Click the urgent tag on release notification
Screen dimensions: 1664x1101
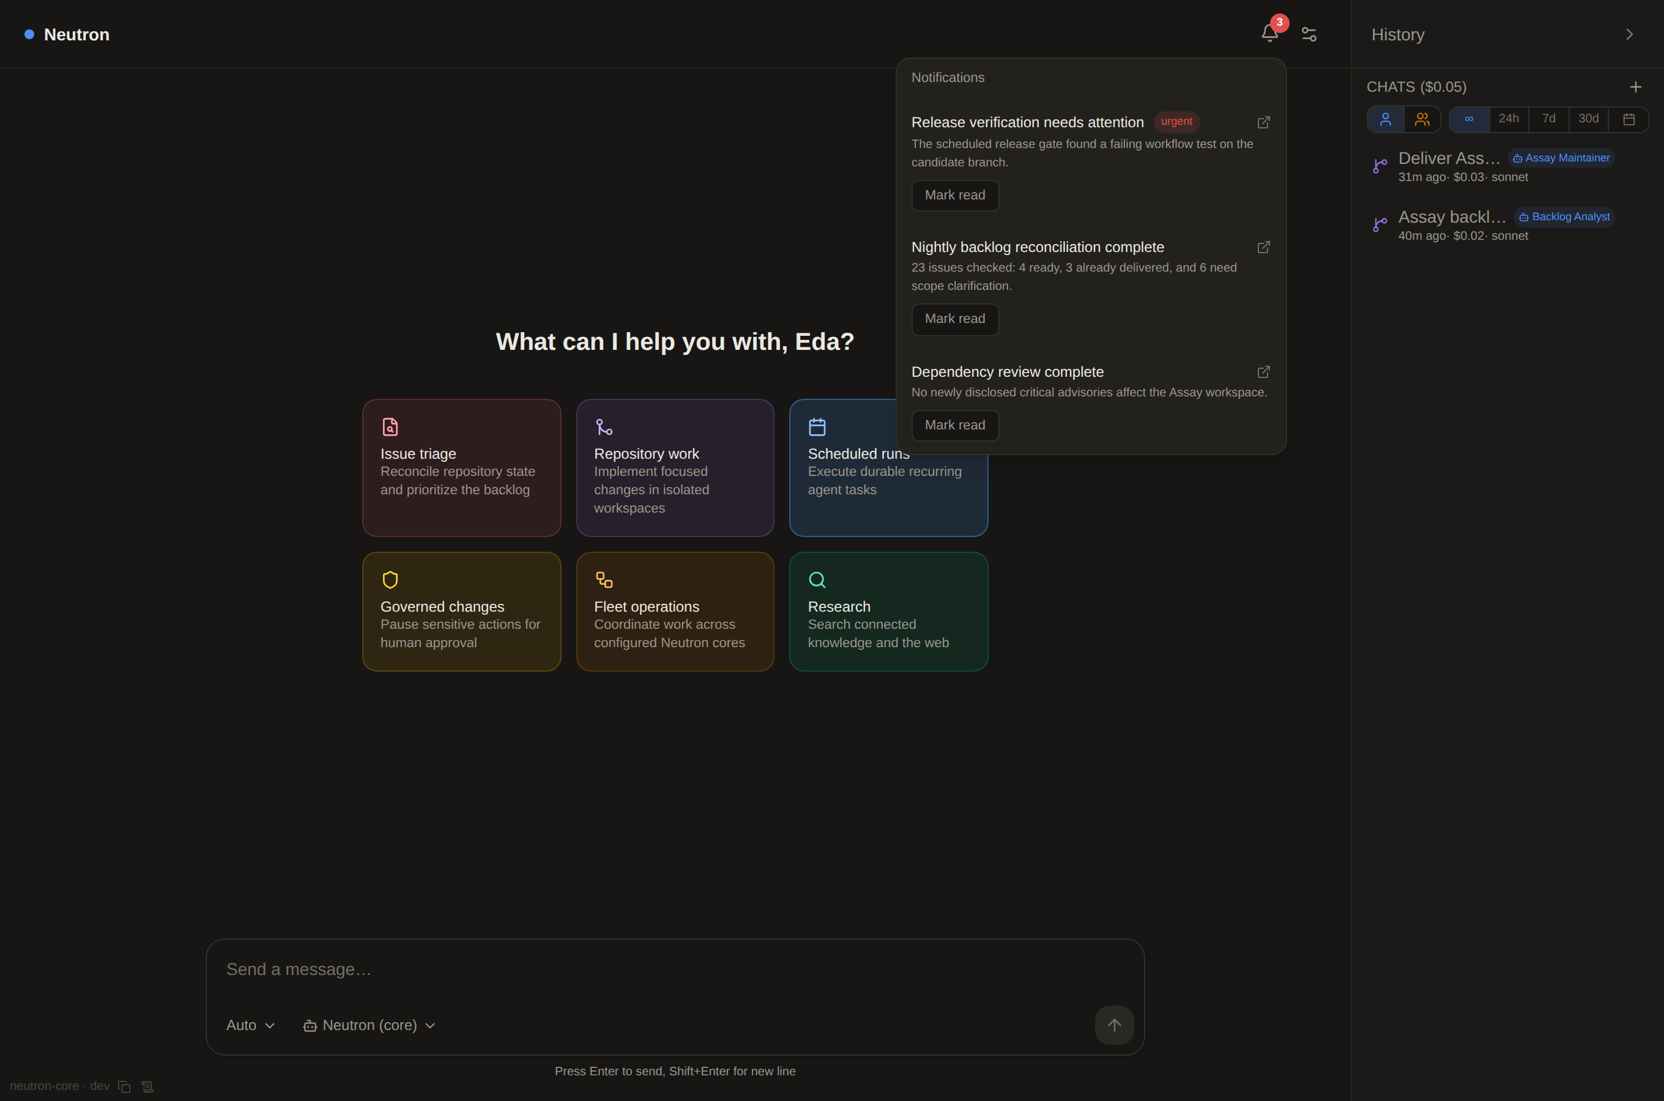(x=1176, y=122)
